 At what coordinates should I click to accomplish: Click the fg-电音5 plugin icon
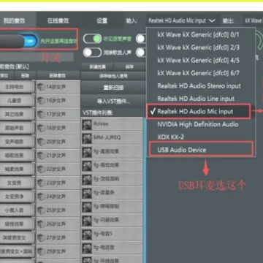(x=87, y=235)
